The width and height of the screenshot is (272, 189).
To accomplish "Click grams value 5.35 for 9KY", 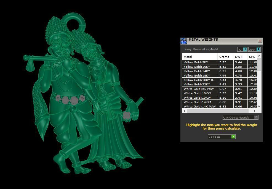I will tap(223, 62).
